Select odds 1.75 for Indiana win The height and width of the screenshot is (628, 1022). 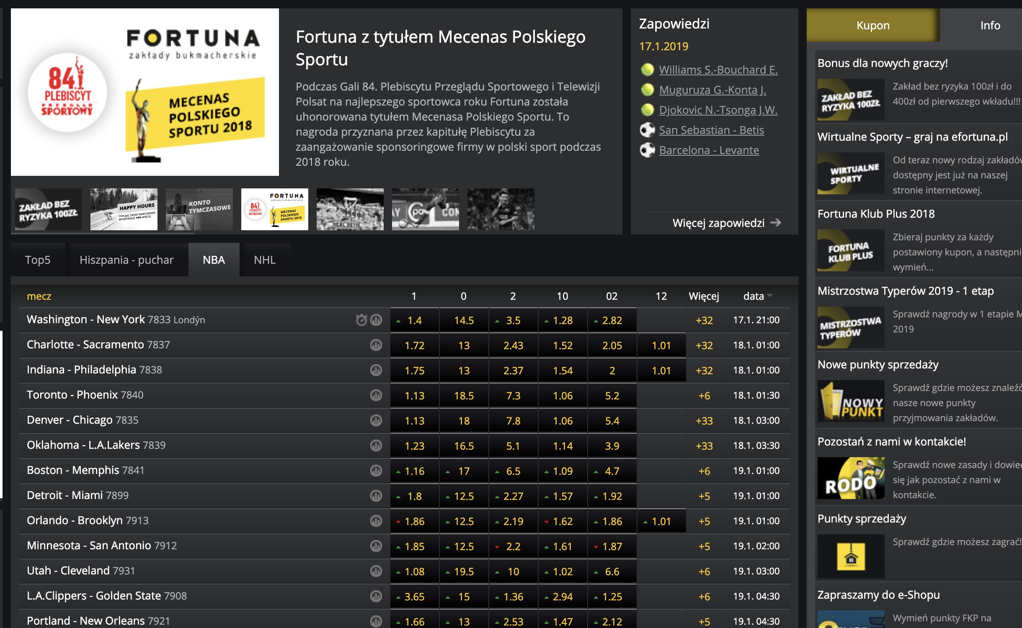click(415, 371)
